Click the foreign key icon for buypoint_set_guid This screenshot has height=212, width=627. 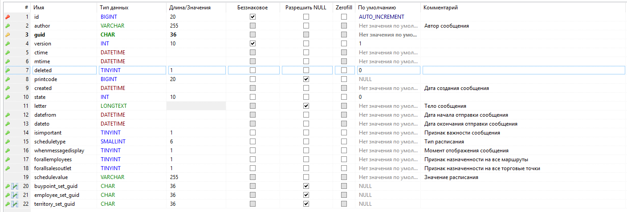pos(15,186)
